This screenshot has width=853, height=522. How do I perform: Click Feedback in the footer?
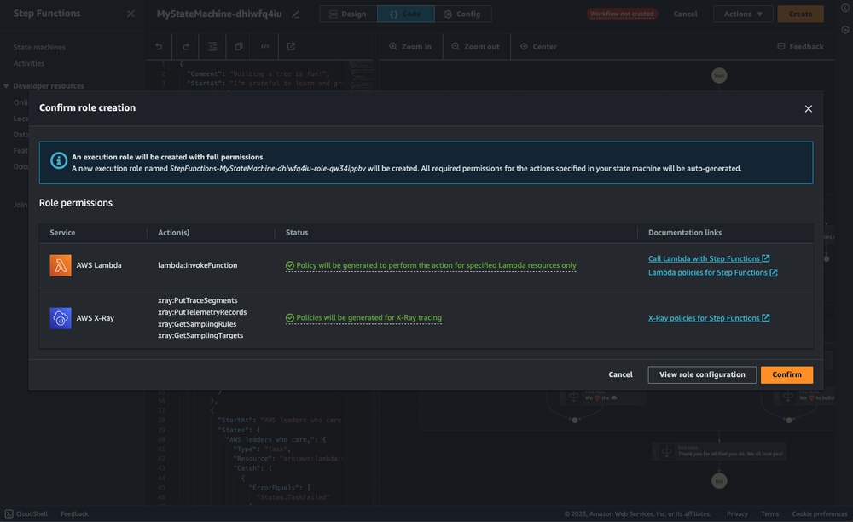[x=74, y=513]
